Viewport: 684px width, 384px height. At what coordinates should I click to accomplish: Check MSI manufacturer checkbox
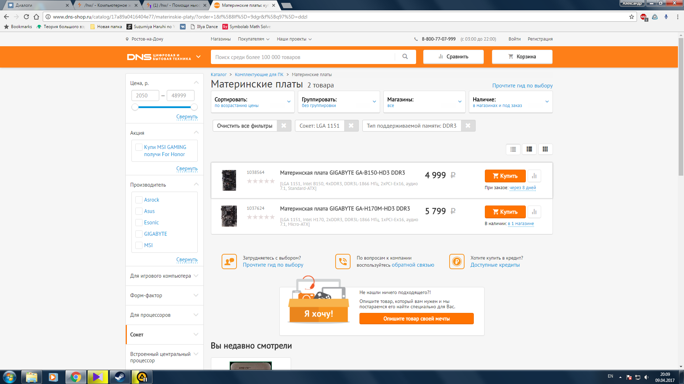pos(139,245)
